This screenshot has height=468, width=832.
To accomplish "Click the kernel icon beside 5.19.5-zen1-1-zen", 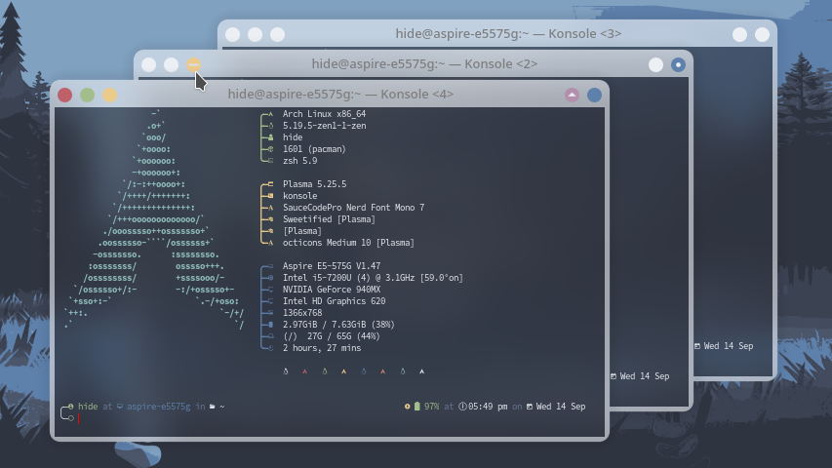I will [270, 126].
